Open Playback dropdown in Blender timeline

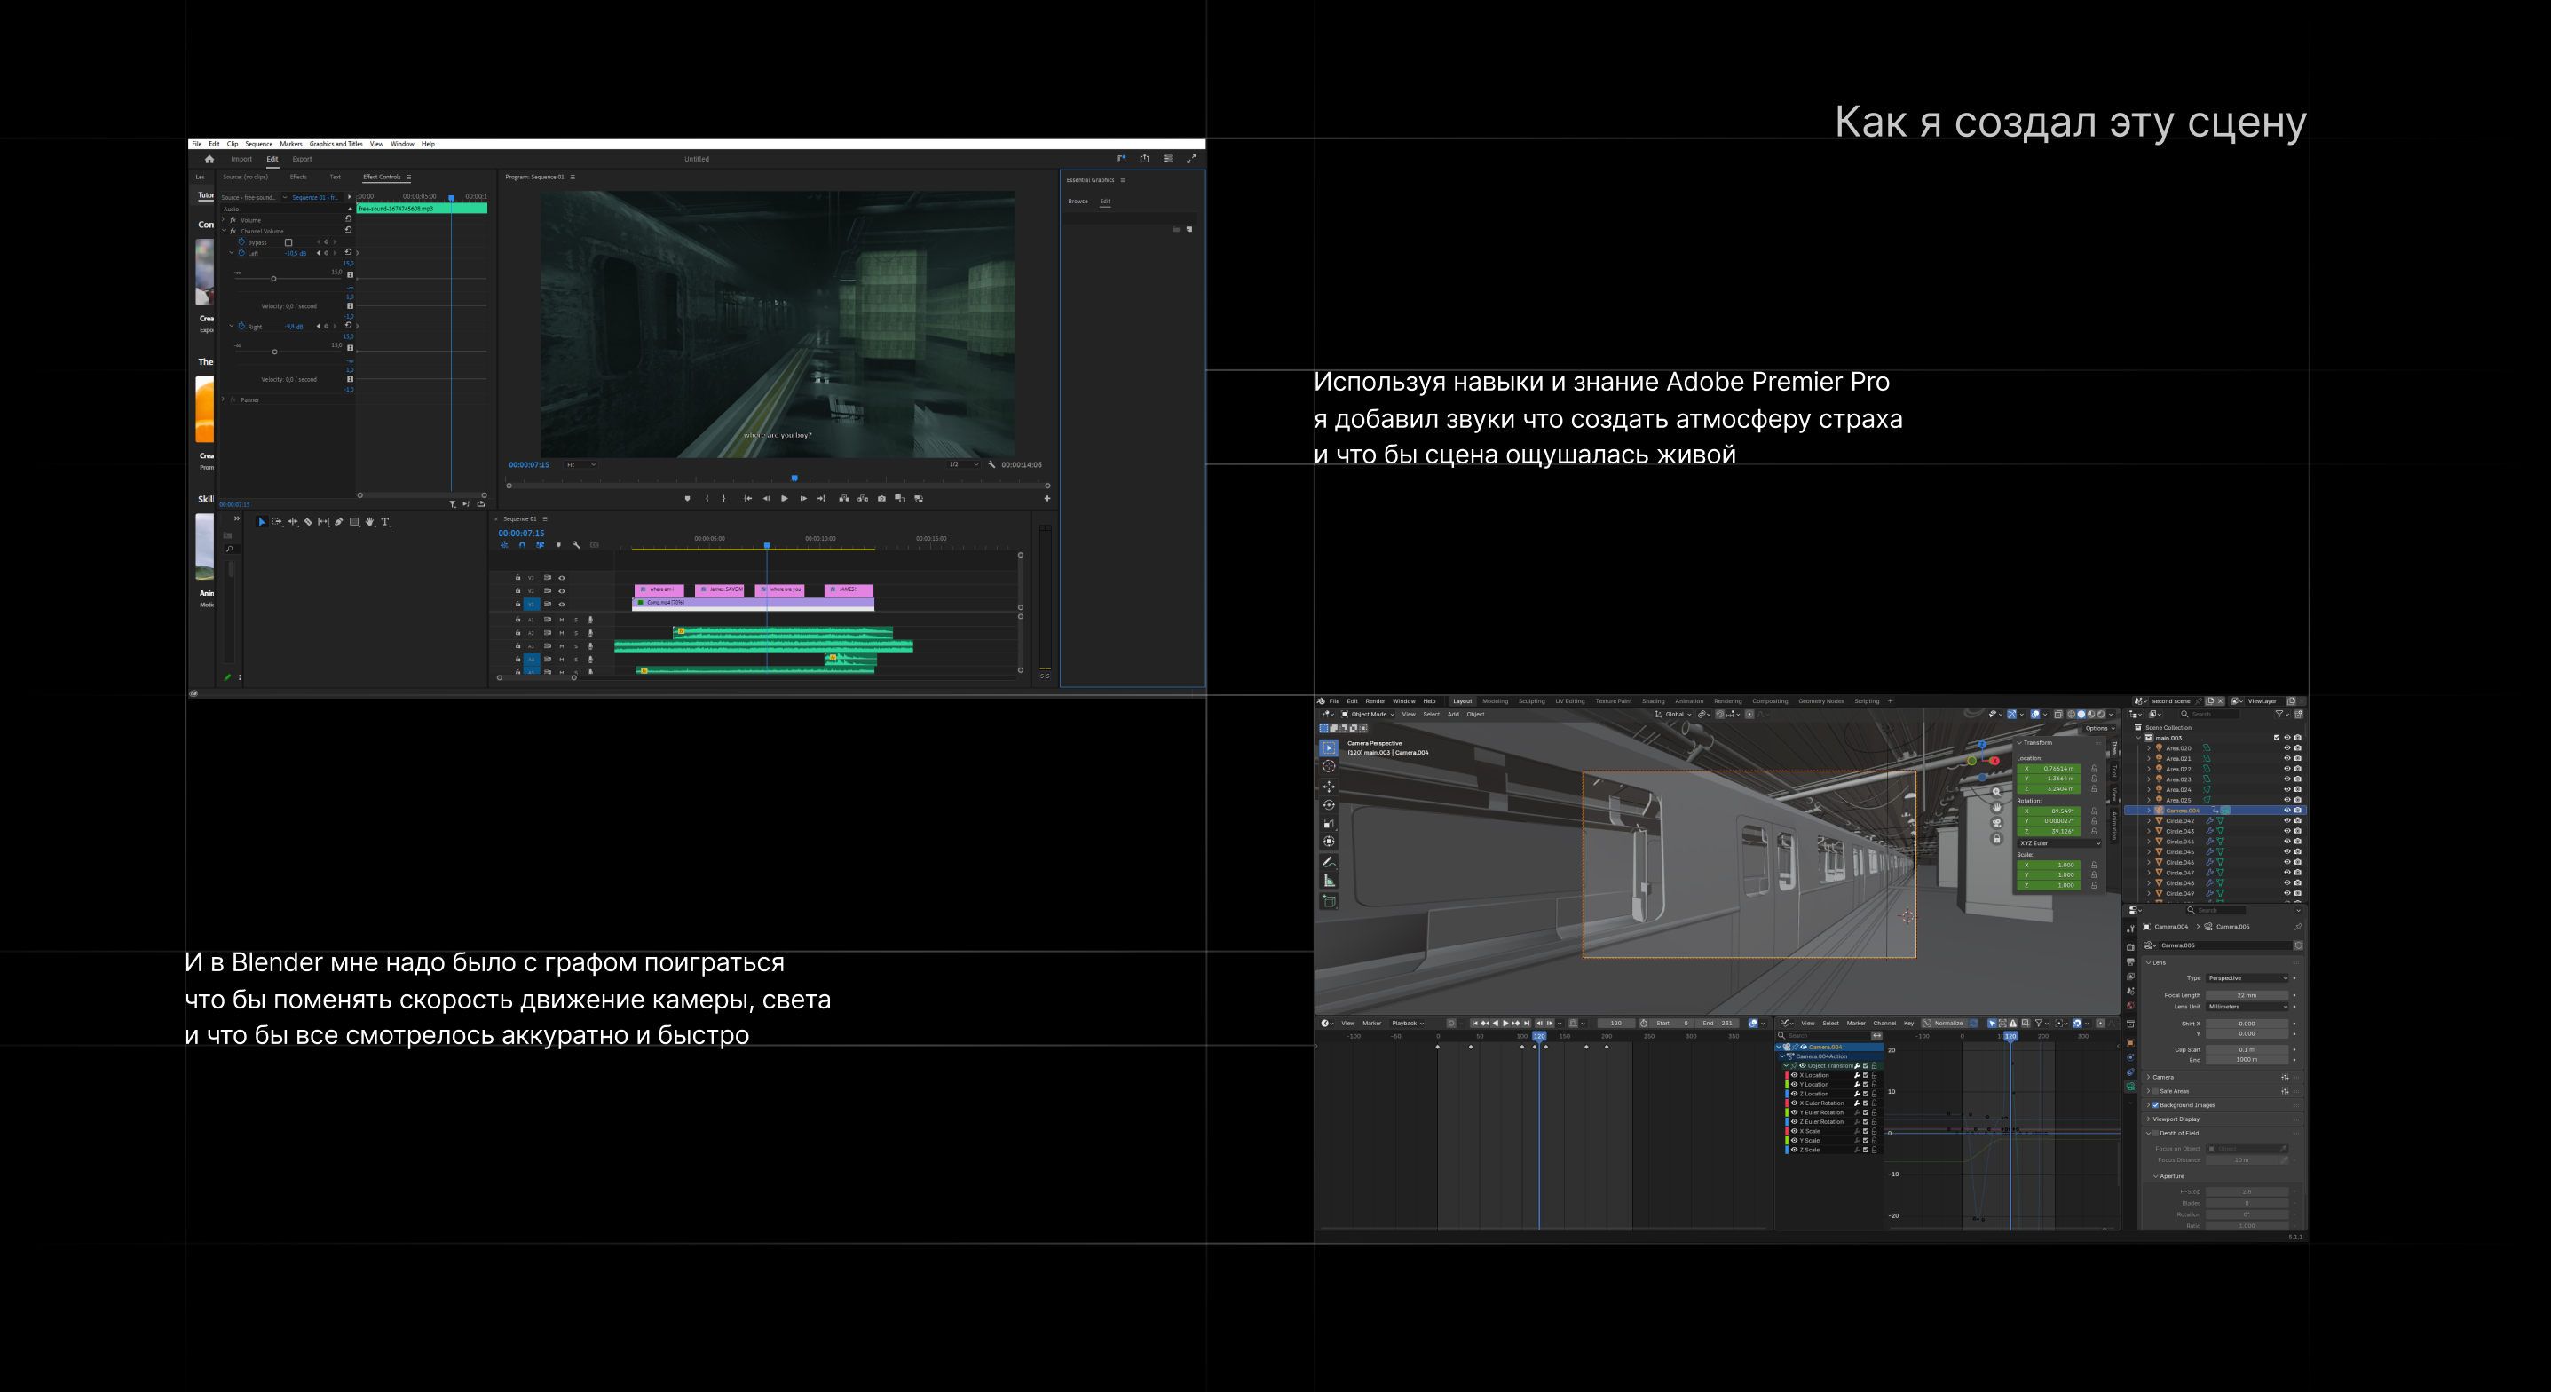1407,1024
